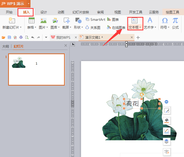
Task: Click the rotate handle of text box
Action: [x=142, y=94]
